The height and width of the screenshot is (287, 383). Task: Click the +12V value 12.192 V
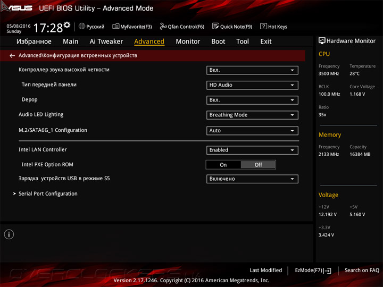[327, 215]
